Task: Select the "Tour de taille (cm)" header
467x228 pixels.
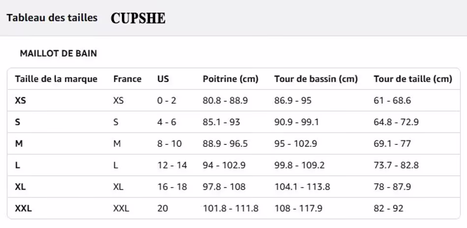Action: 412,79
